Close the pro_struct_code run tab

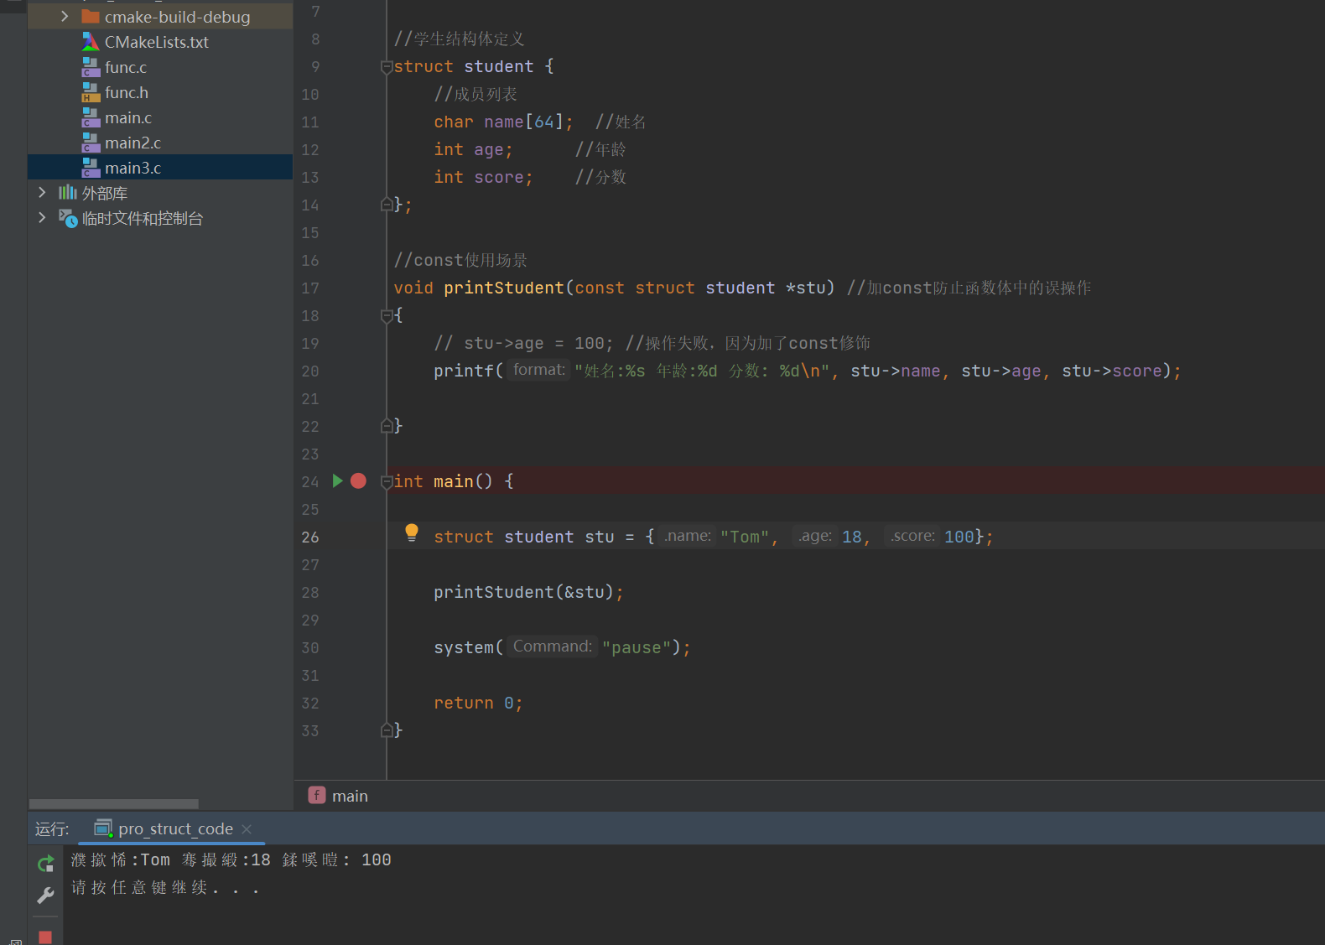tap(247, 829)
